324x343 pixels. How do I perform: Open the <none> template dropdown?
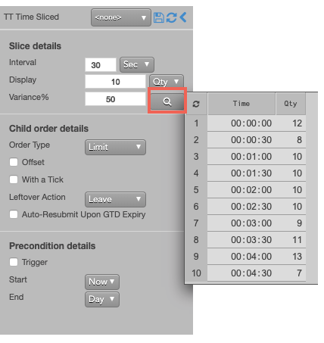click(x=121, y=17)
